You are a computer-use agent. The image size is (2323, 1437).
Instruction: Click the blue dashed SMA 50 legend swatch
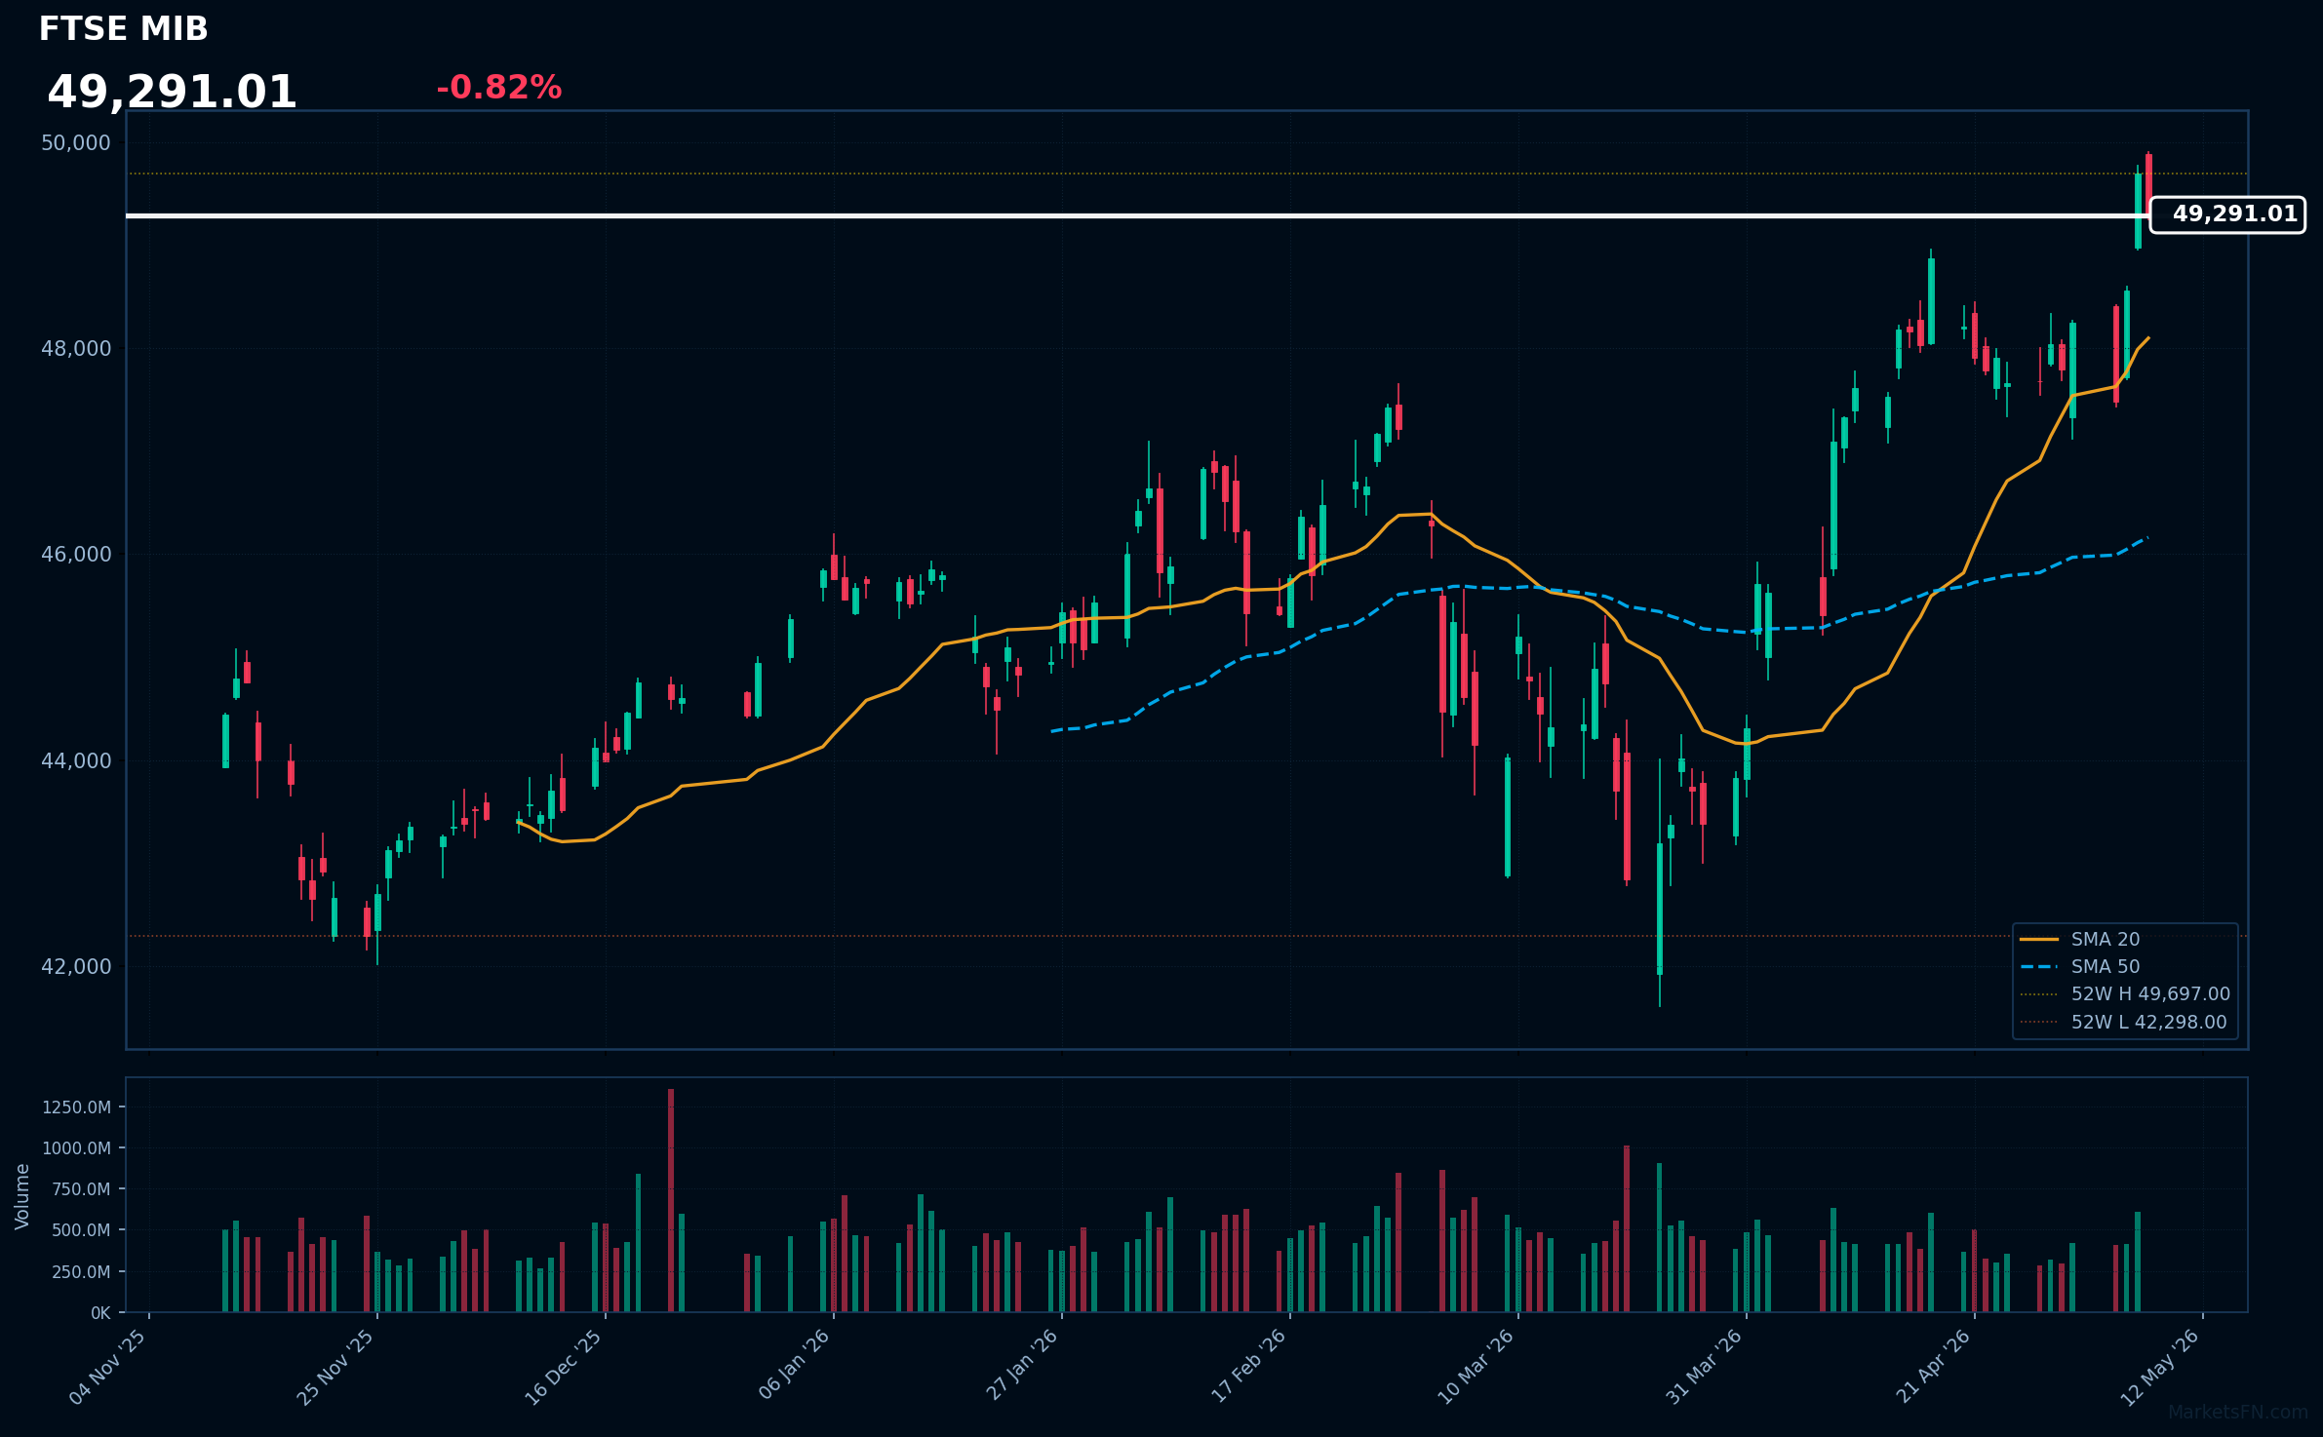tap(2039, 966)
